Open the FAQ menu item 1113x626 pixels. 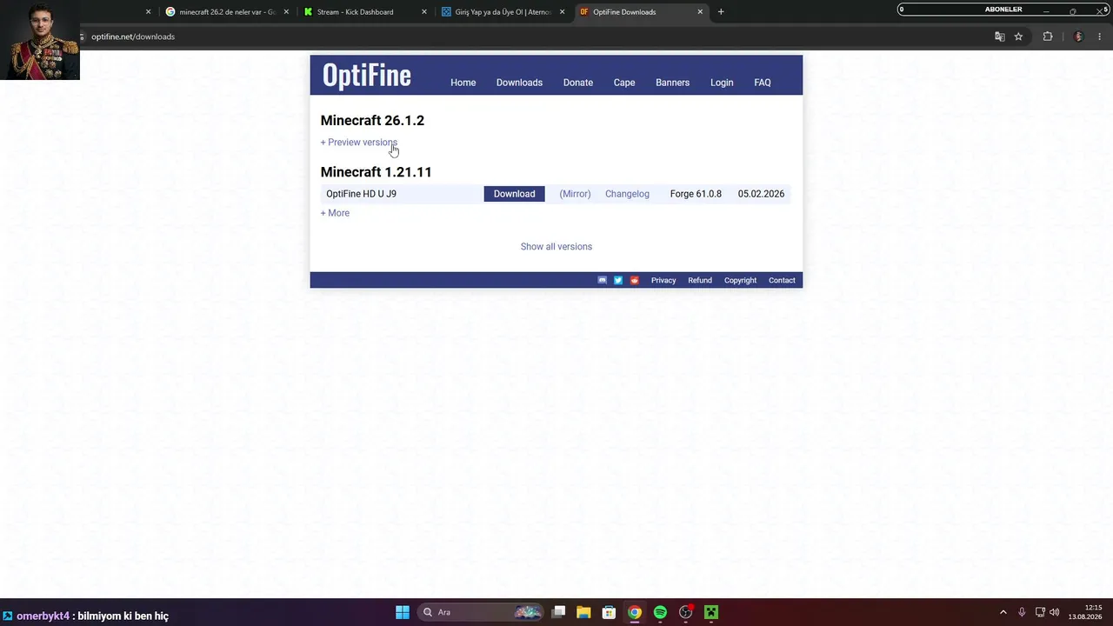pos(763,83)
